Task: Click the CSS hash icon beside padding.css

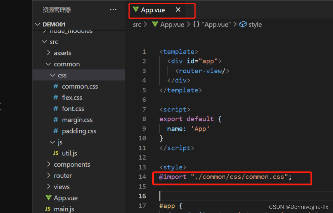Action: 56,131
